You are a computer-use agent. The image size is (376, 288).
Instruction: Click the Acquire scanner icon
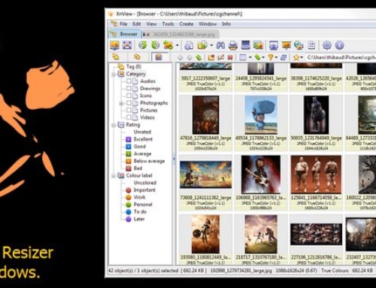246,45
